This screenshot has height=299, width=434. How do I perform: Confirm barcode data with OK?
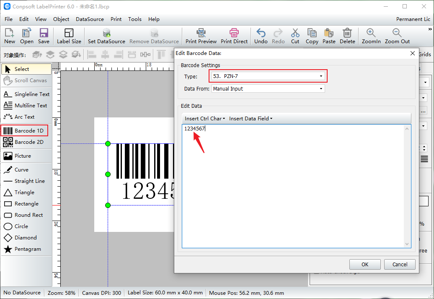click(365, 264)
